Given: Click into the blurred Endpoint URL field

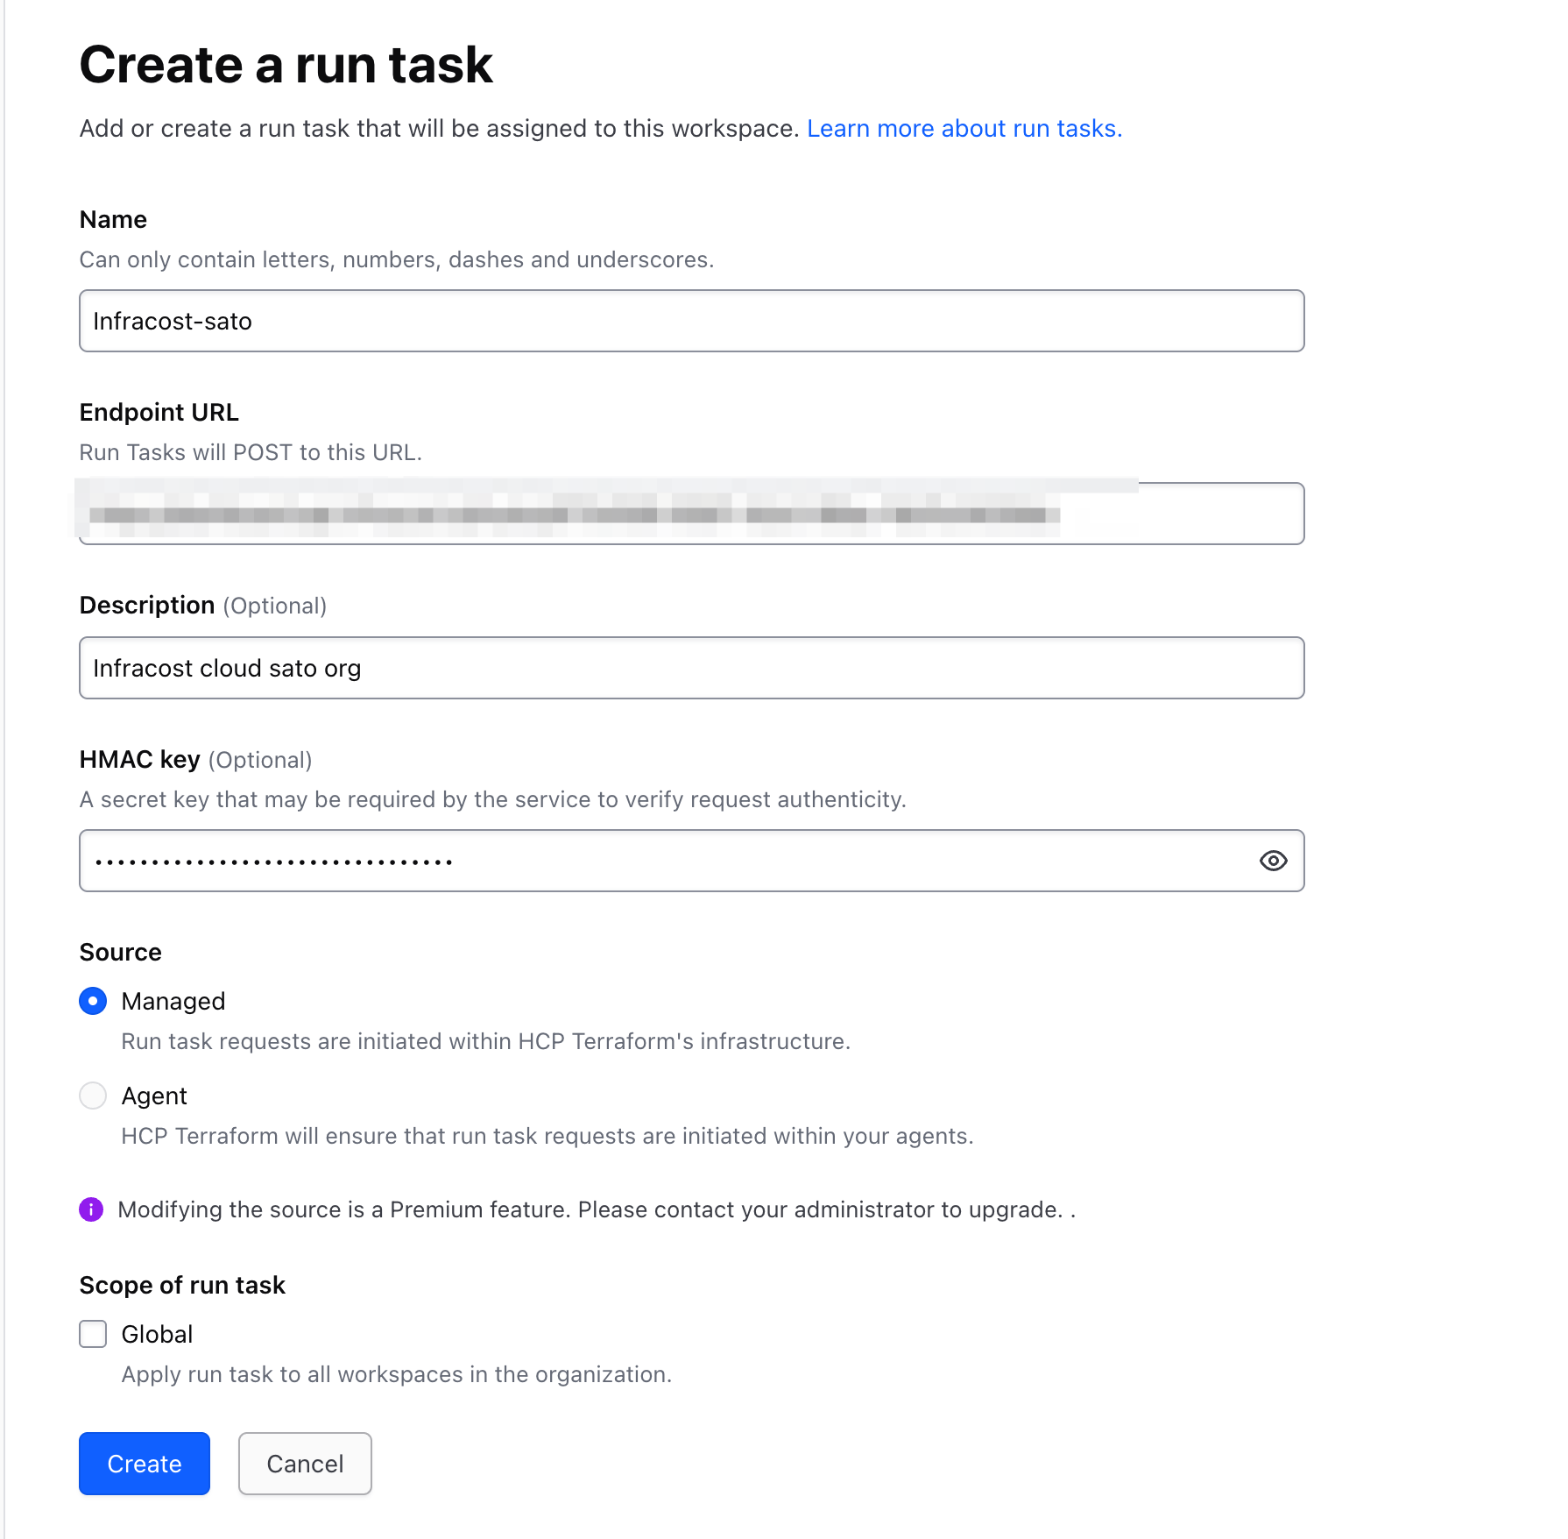Looking at the screenshot, I should [691, 514].
